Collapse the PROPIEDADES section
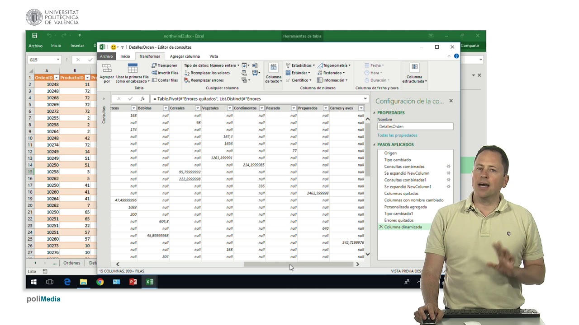 374,113
